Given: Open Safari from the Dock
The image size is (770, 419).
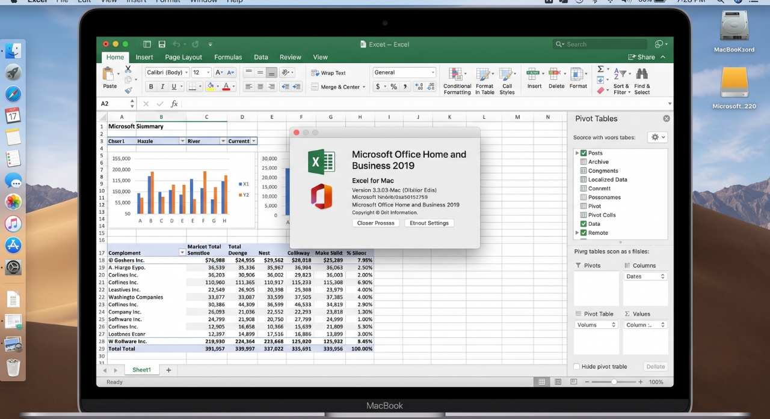Looking at the screenshot, I should [13, 94].
